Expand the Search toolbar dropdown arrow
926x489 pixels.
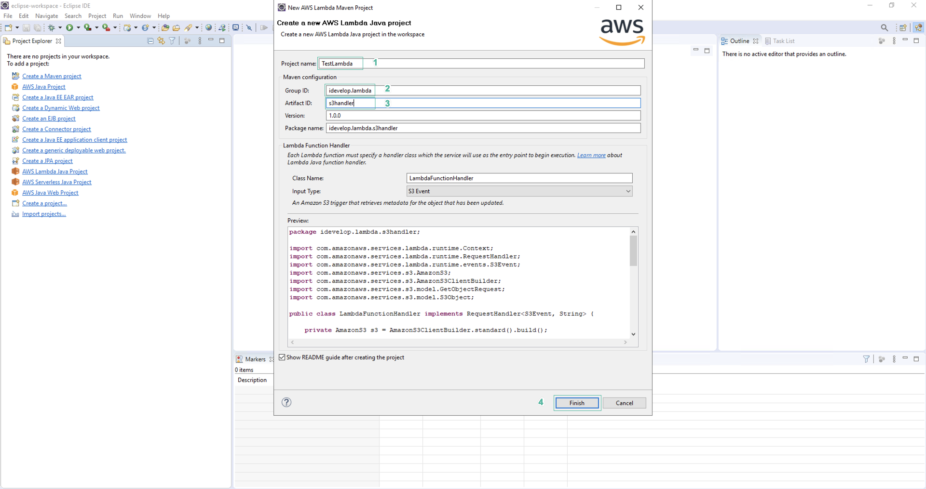pos(197,28)
